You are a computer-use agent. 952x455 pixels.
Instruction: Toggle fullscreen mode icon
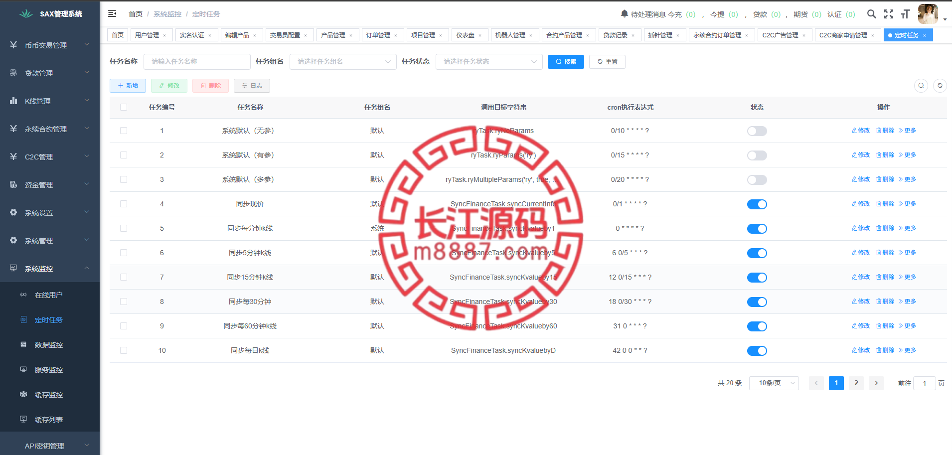tap(889, 14)
